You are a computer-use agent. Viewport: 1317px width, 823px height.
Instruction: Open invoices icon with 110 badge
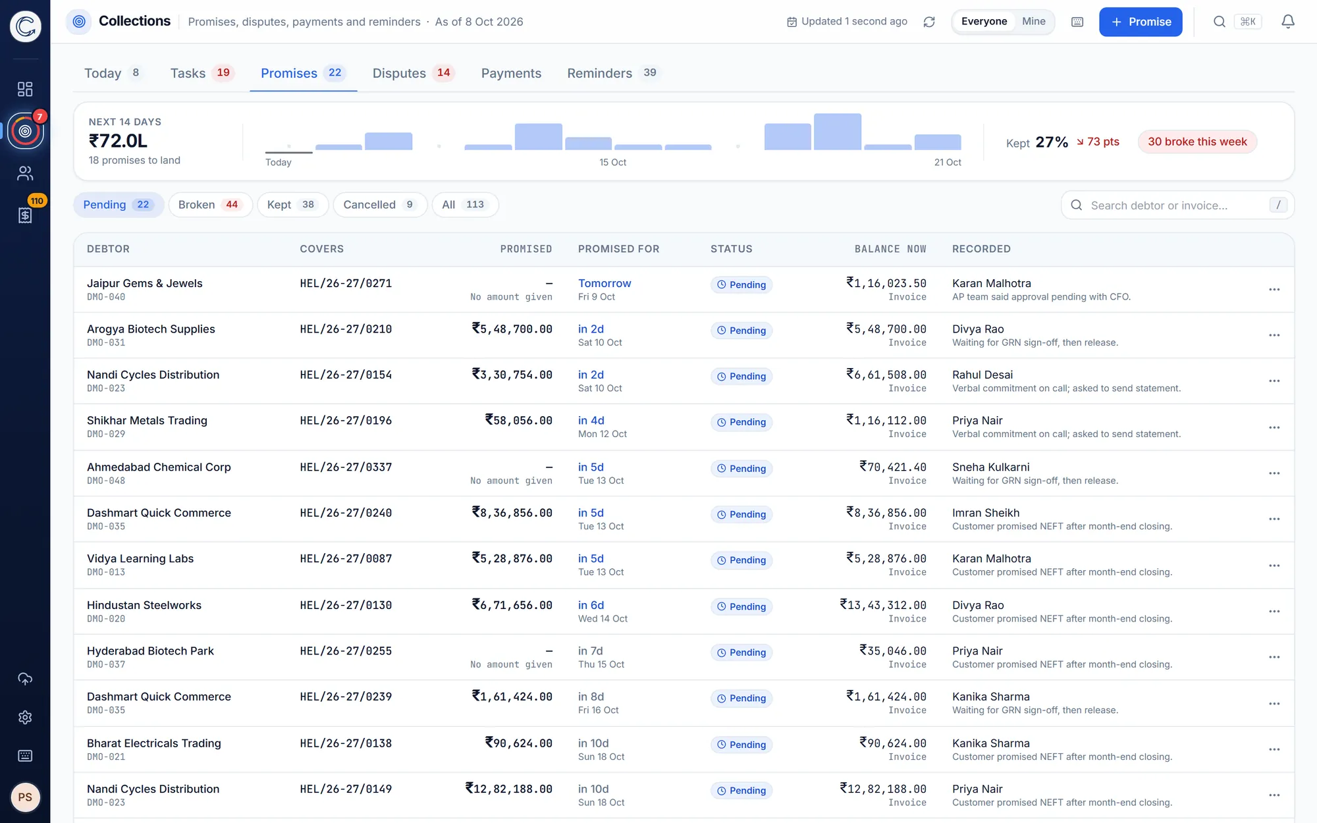pos(25,215)
